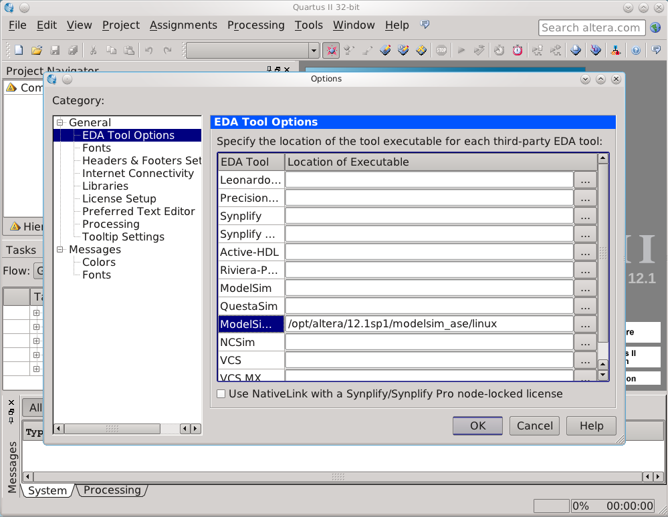Select Fonts under General category
The width and height of the screenshot is (668, 517).
pyautogui.click(x=96, y=148)
